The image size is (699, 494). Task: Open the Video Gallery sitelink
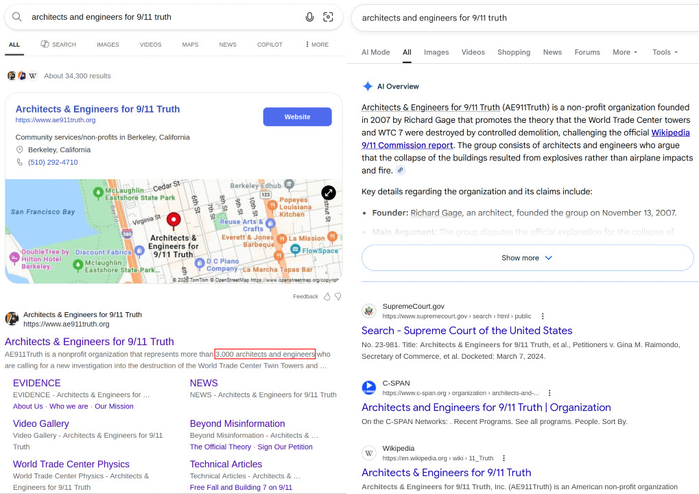[41, 423]
